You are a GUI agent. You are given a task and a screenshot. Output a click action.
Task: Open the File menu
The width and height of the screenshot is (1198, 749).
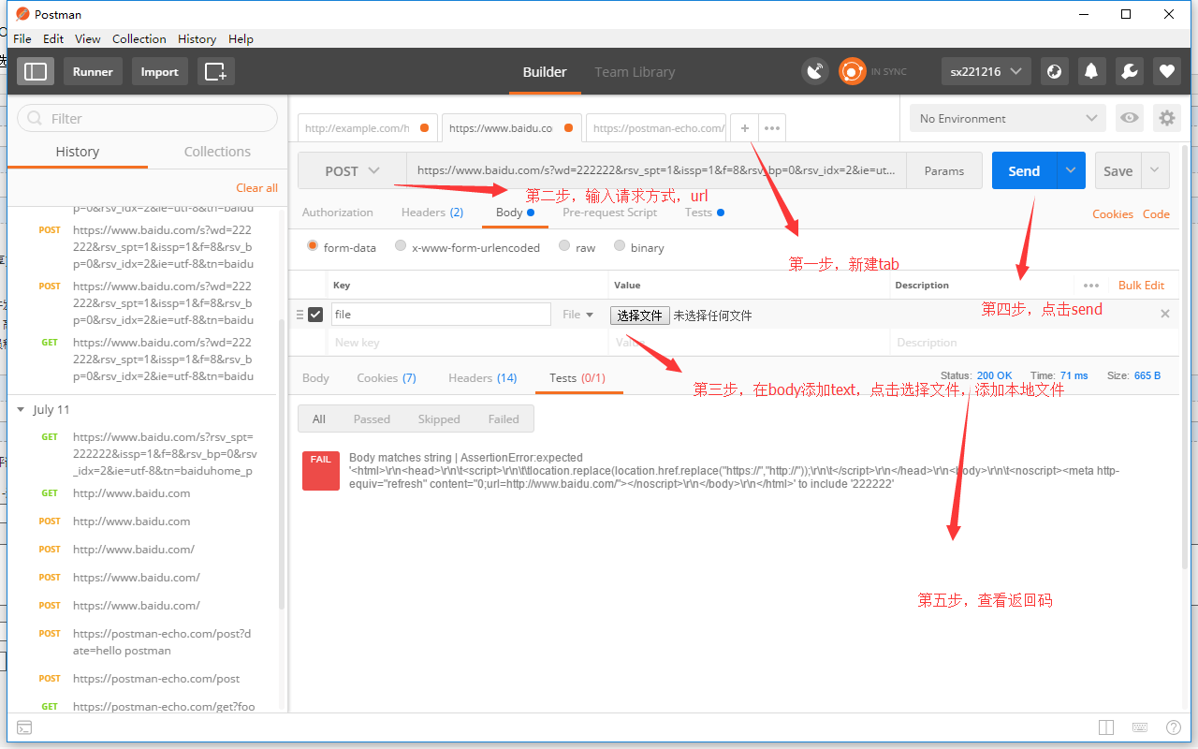pos(22,38)
